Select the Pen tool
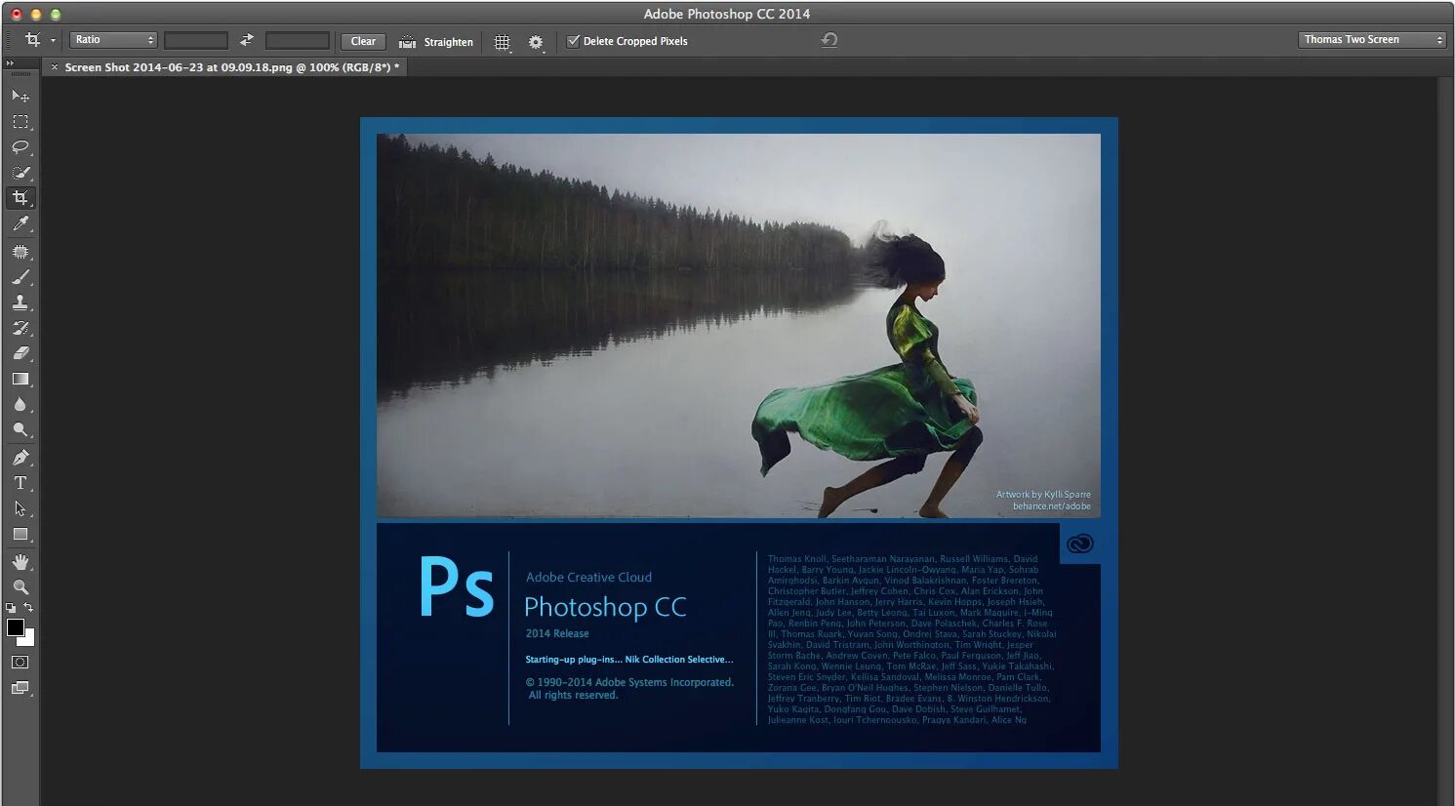Viewport: 1455px width, 806px height. pos(20,458)
